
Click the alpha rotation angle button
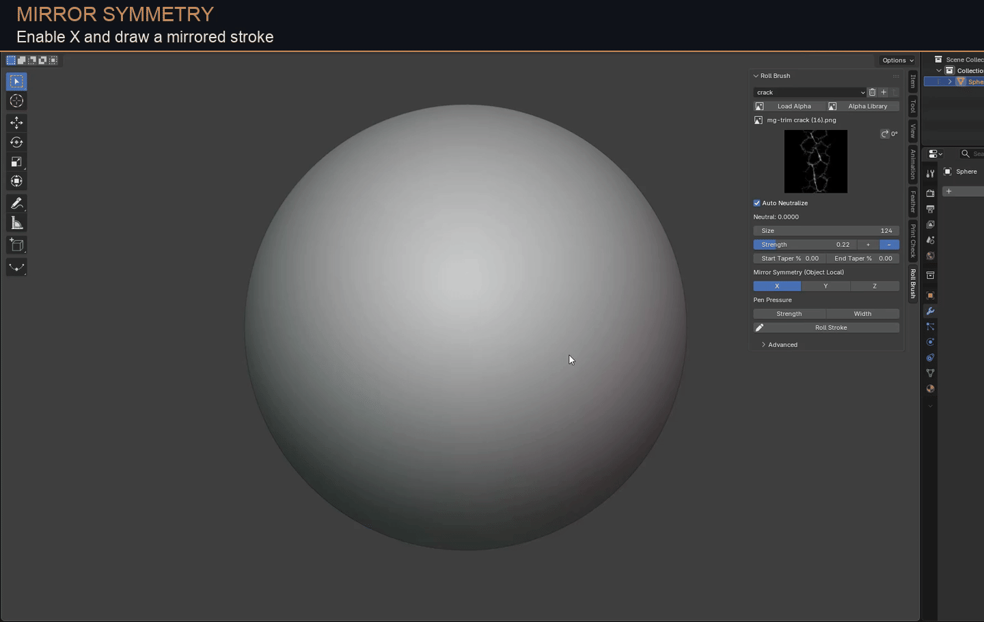(889, 134)
